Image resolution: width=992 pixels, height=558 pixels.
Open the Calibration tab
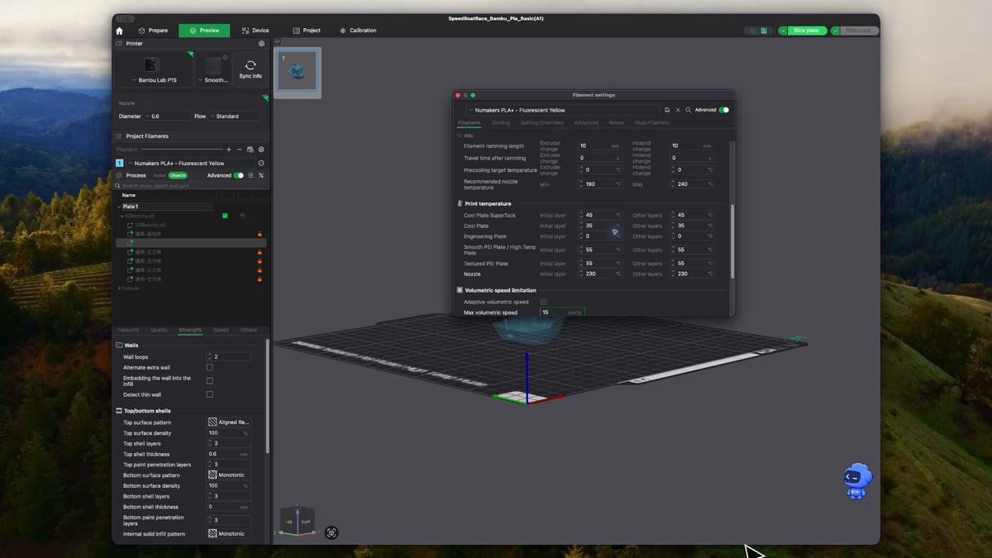tap(358, 31)
